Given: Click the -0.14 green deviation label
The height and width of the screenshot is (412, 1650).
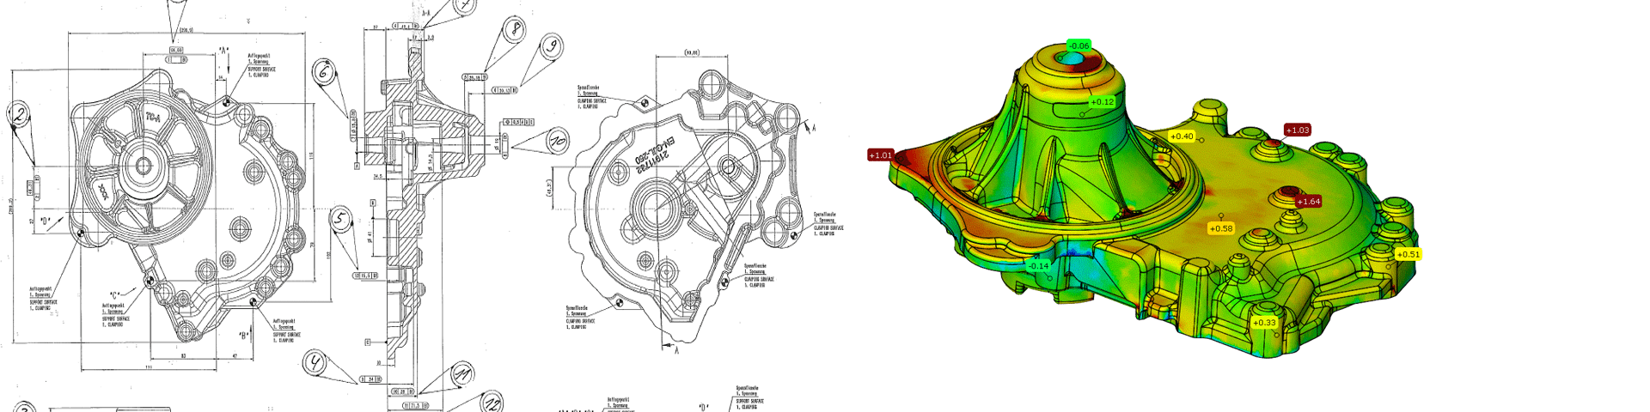Looking at the screenshot, I should click(x=1039, y=266).
